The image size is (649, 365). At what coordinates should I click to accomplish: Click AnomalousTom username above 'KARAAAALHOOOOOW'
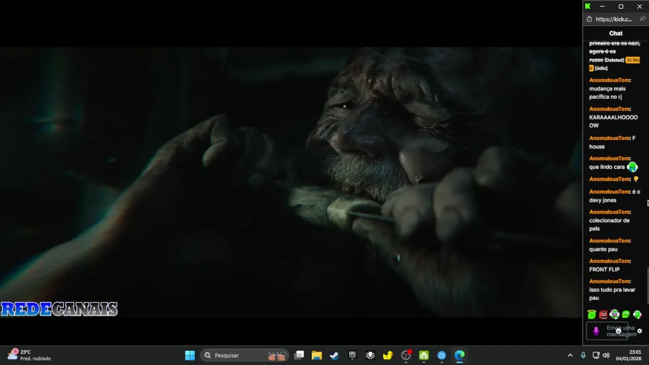click(x=609, y=109)
